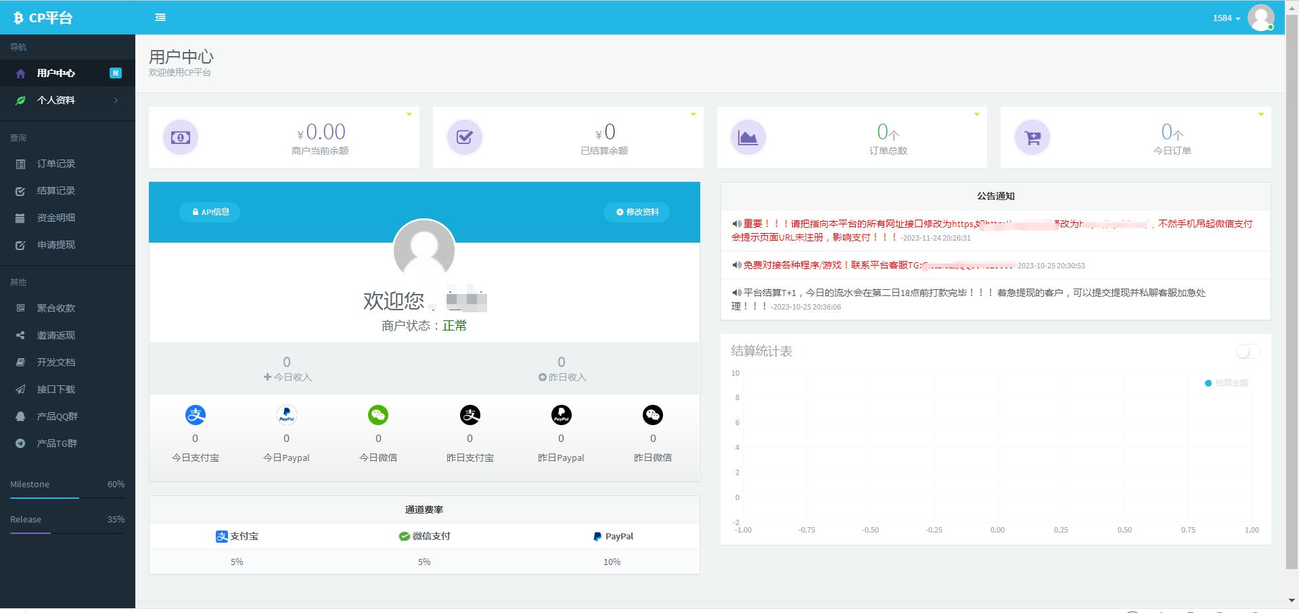Image resolution: width=1299 pixels, height=613 pixels.
Task: Click the Milestone progress bar
Action: pos(68,498)
